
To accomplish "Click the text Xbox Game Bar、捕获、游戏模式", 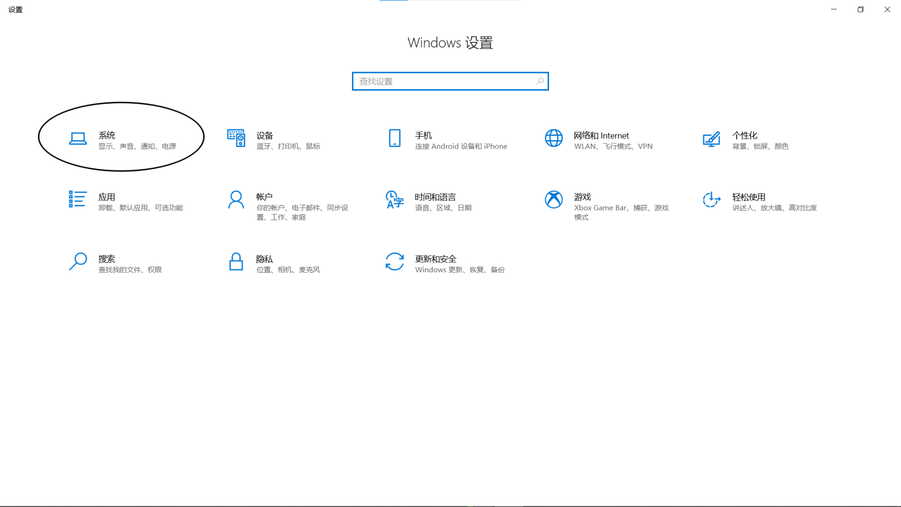I will click(x=622, y=212).
